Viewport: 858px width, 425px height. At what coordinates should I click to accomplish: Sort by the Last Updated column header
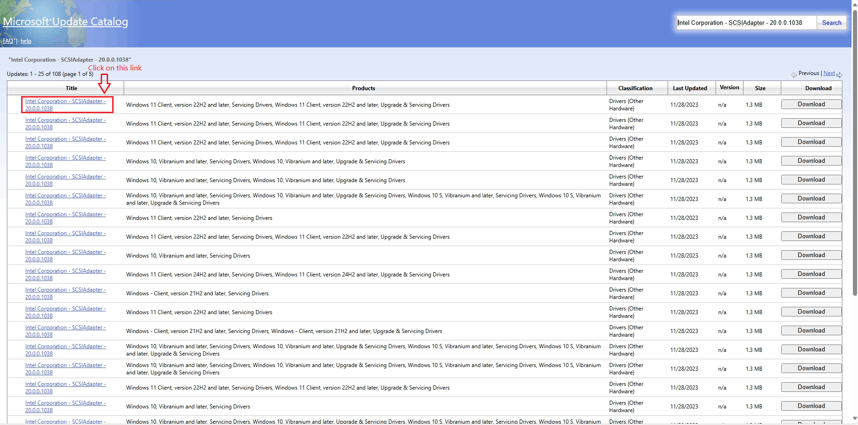690,88
